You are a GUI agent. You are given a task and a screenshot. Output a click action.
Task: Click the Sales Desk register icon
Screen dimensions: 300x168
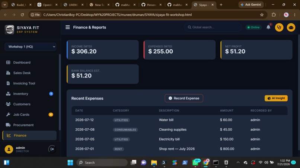point(8,73)
